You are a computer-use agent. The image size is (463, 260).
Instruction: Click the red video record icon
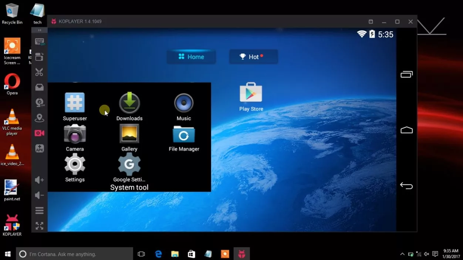(x=39, y=133)
